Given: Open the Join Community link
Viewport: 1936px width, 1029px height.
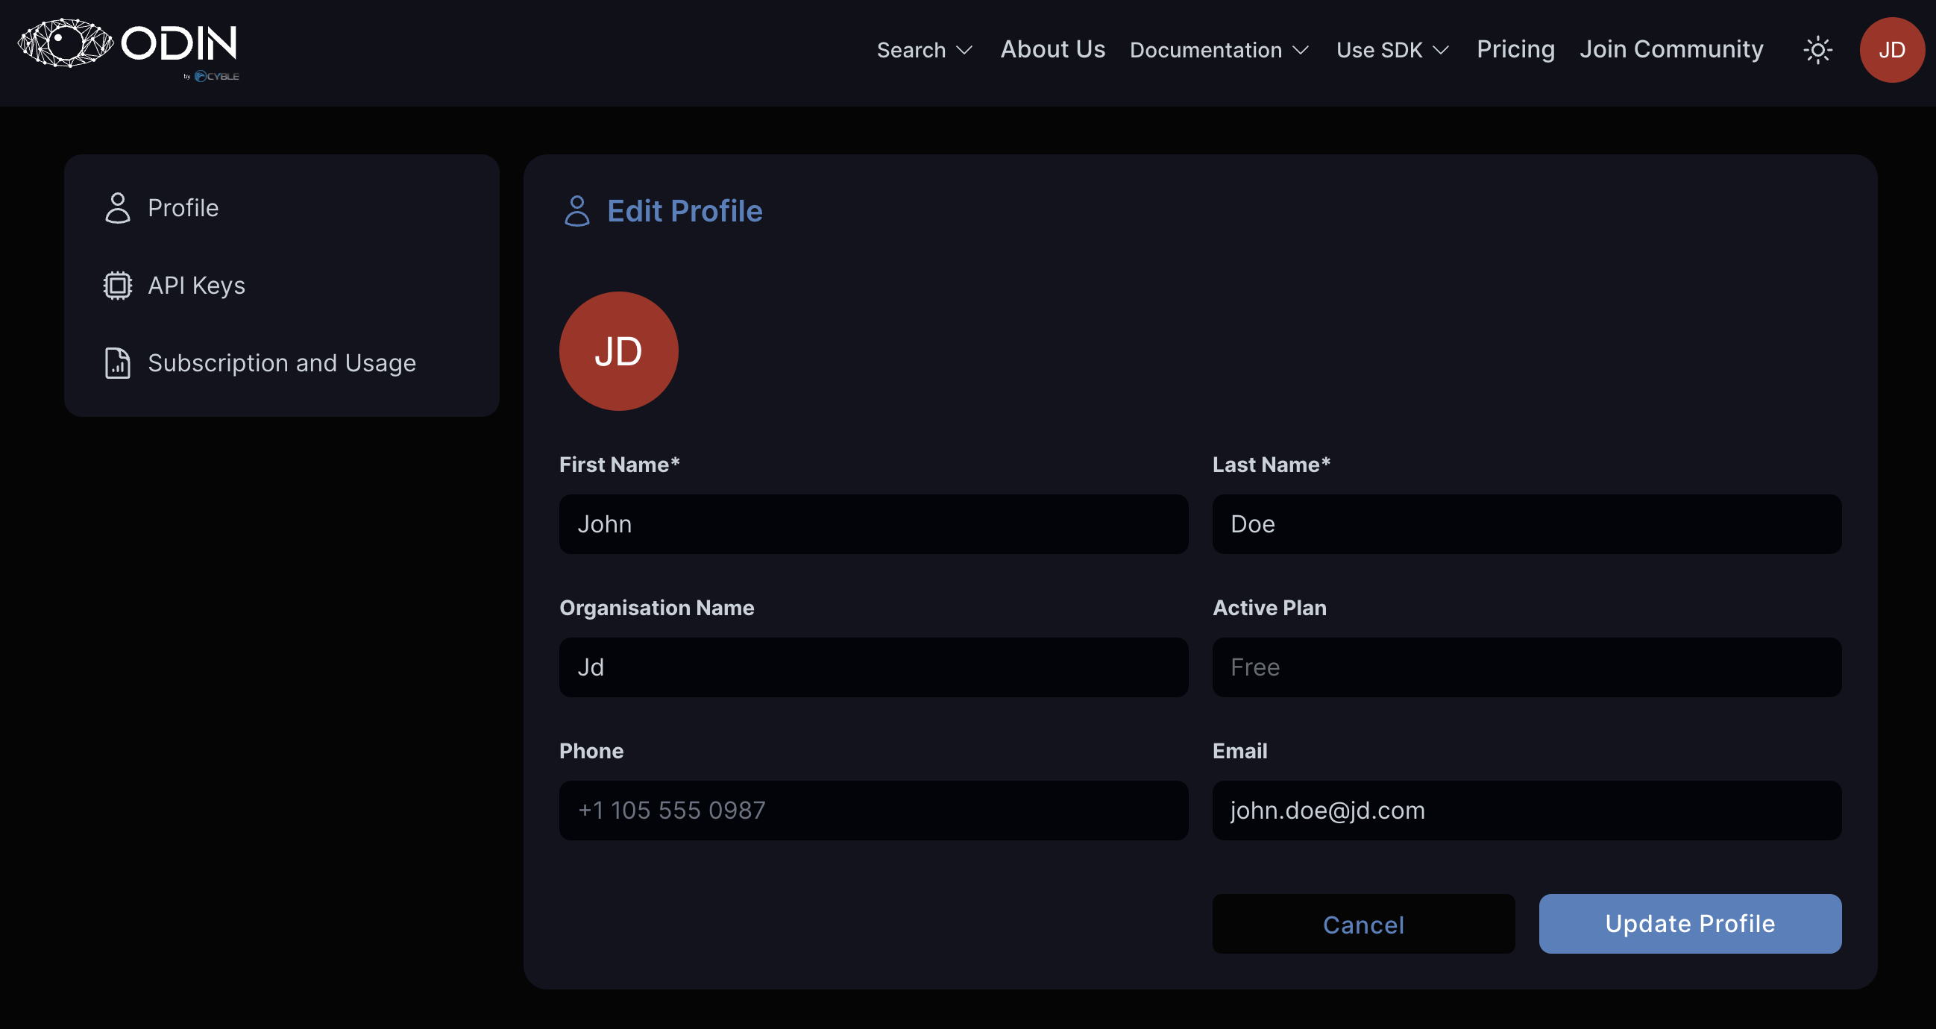Looking at the screenshot, I should (1671, 50).
